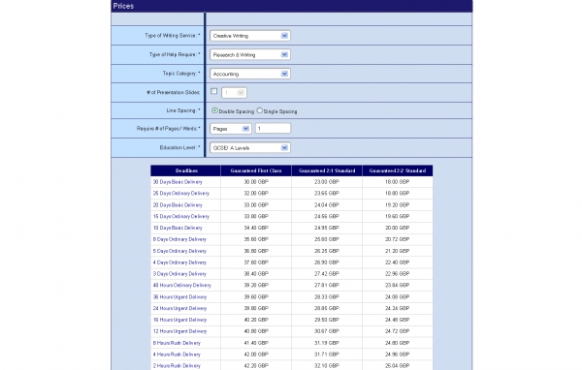Follow the 4 Hours Rush Delivery link
Screen dimensions: 582x370
pos(177,355)
